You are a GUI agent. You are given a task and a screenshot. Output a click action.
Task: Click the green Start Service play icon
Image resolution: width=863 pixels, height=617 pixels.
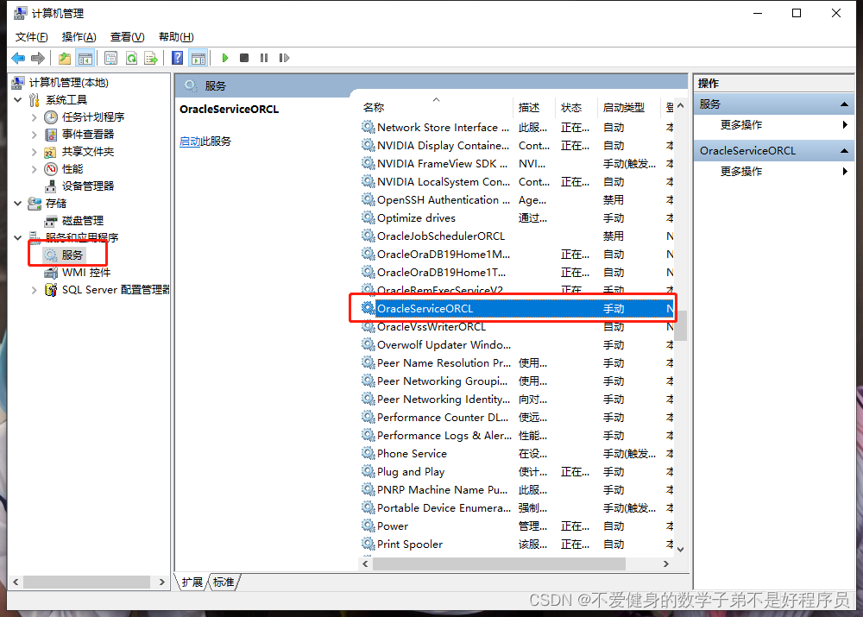pyautogui.click(x=224, y=58)
